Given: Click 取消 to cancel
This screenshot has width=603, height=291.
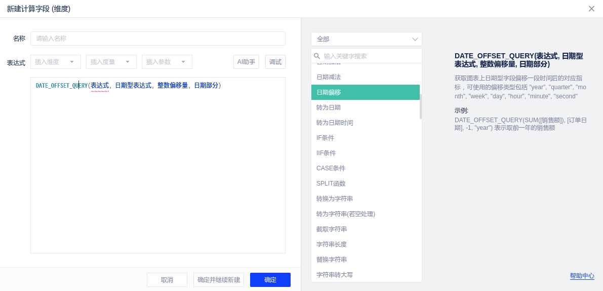Looking at the screenshot, I should (x=167, y=280).
